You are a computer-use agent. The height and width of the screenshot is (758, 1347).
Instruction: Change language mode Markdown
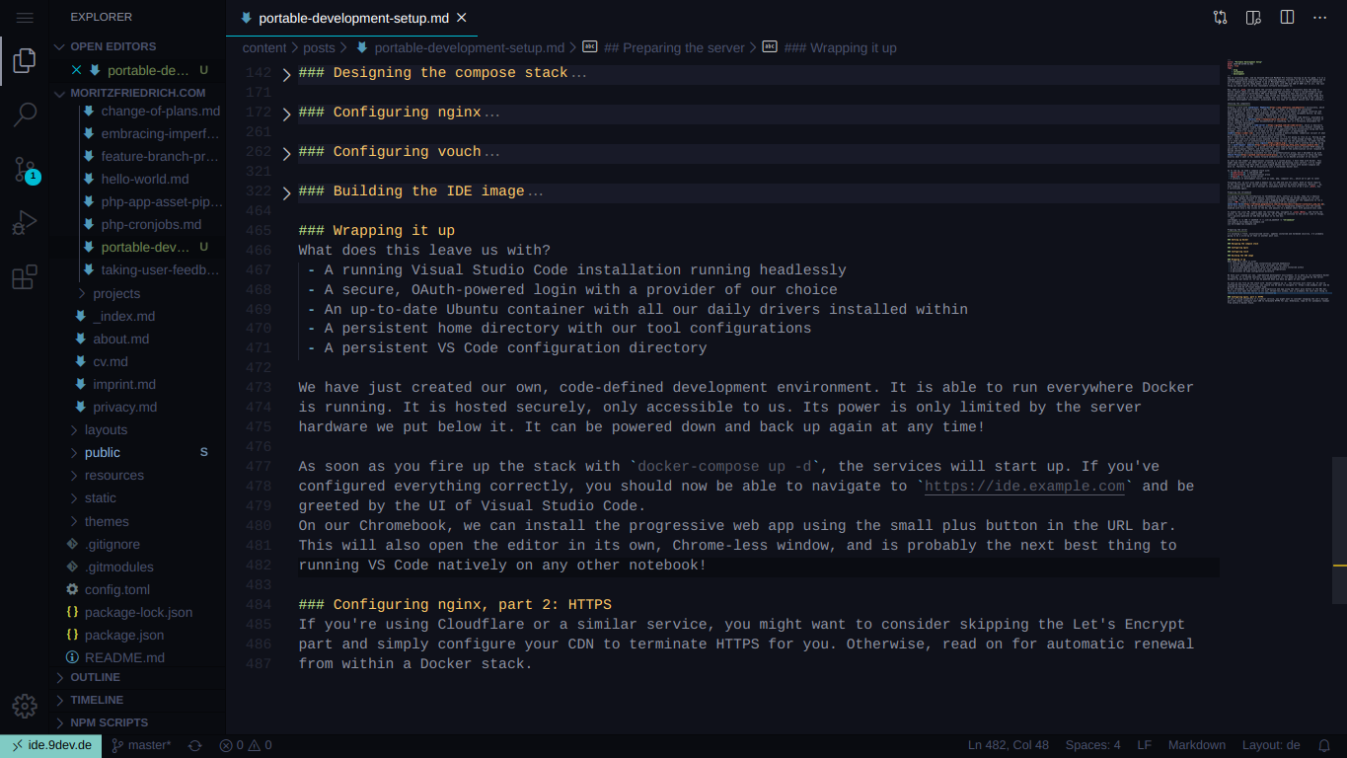1197,745
